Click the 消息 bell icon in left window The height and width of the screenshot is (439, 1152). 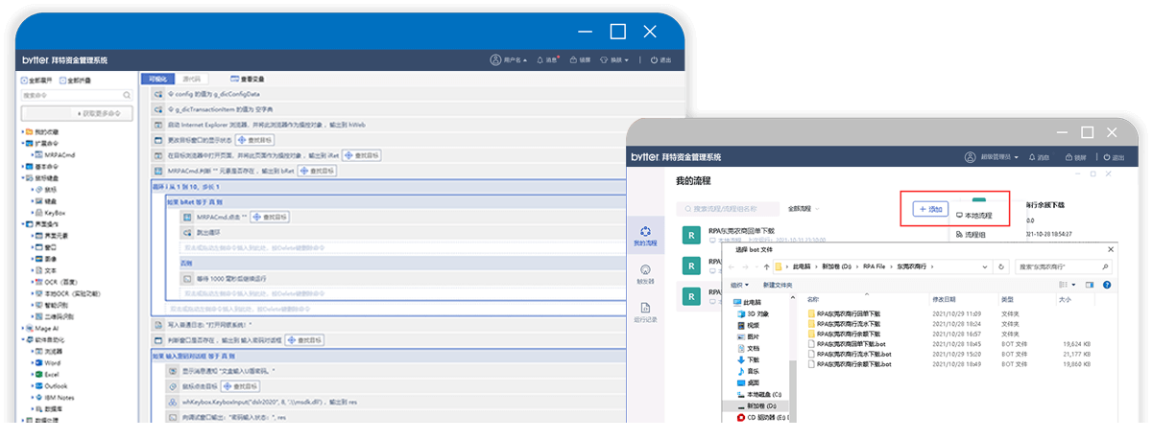tap(540, 59)
